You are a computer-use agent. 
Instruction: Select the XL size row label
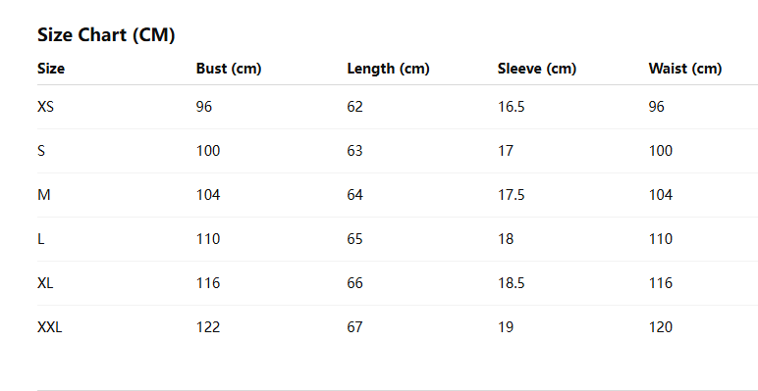(x=45, y=283)
